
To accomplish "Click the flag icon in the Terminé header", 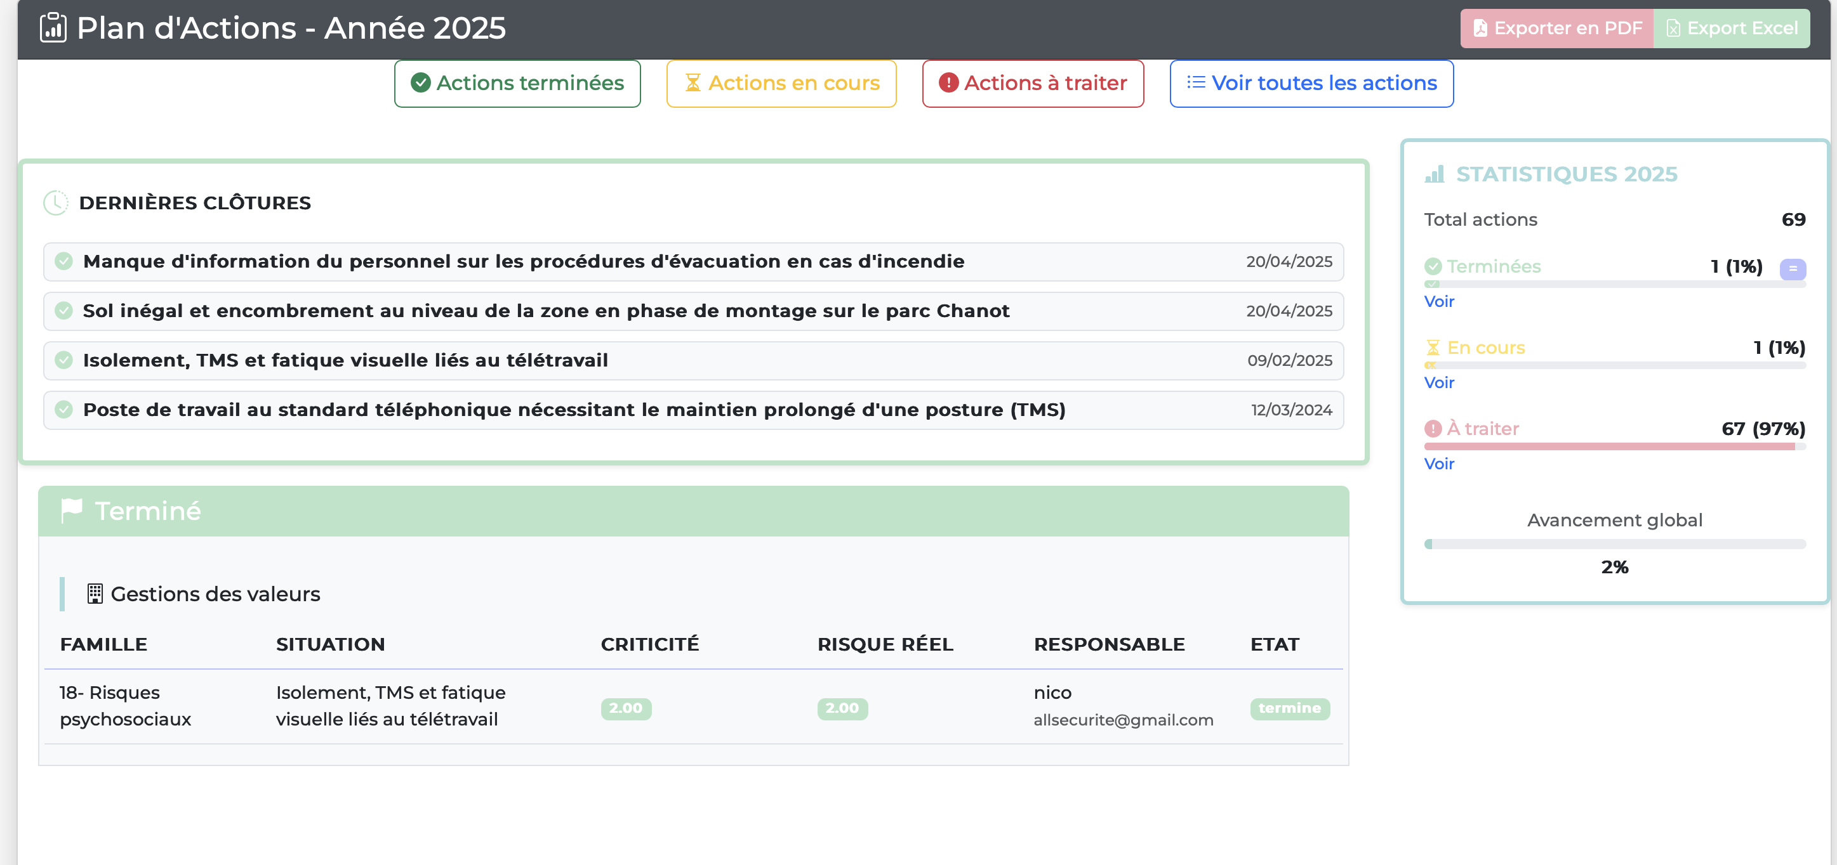I will coord(71,511).
